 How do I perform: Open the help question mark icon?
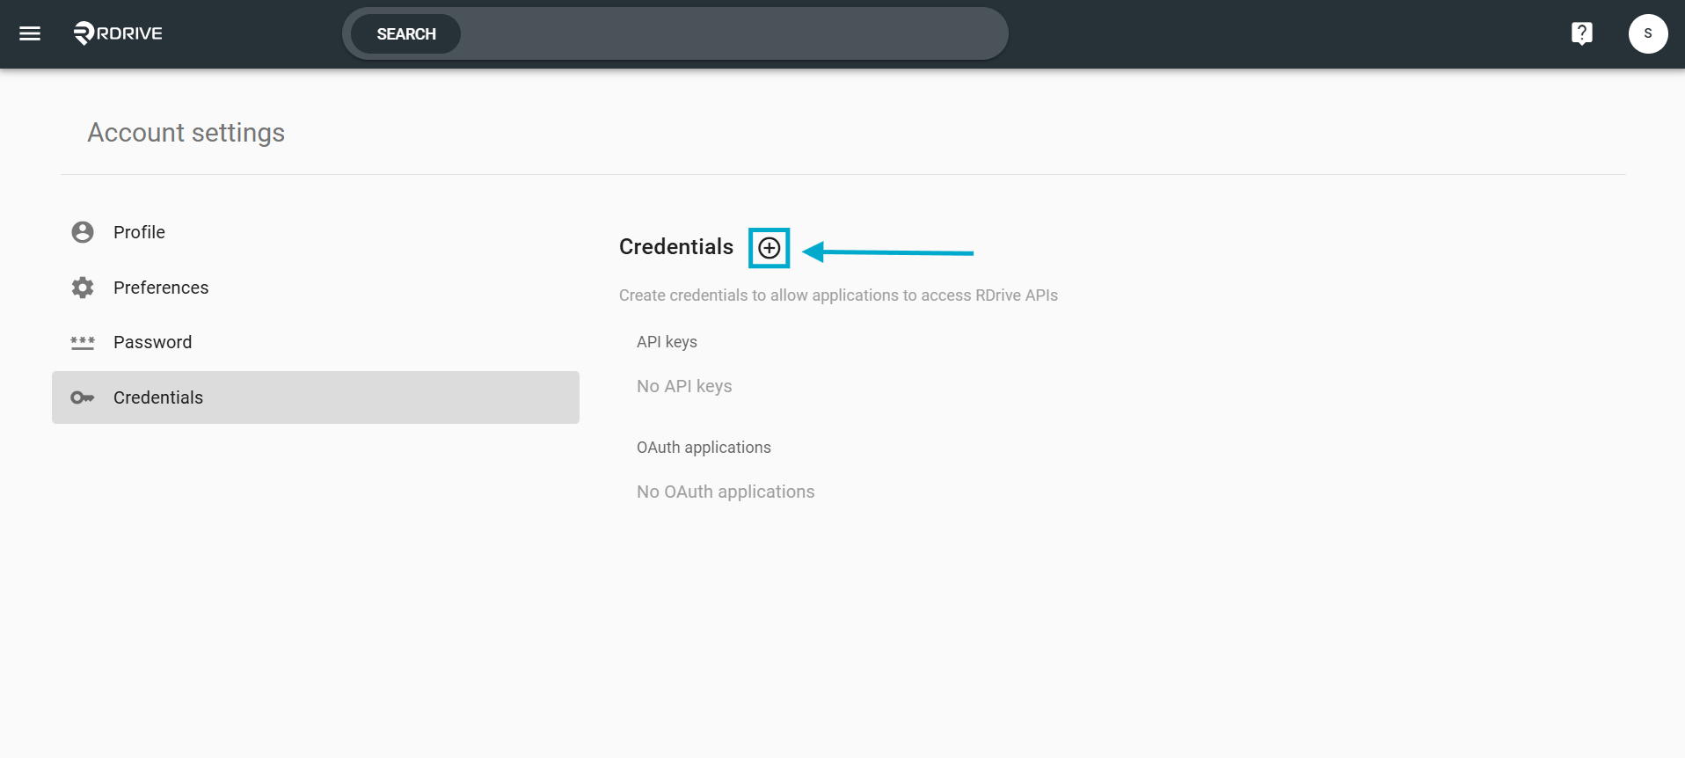[x=1581, y=33]
